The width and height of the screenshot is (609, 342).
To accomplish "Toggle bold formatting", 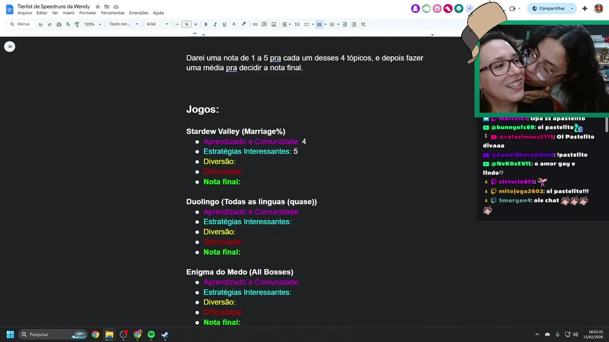I will (x=206, y=24).
